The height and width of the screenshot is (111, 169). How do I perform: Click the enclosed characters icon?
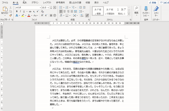(55, 15)
